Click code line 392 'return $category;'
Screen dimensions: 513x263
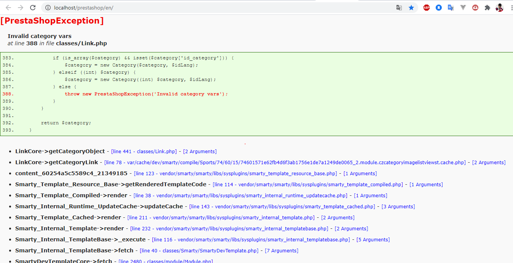[66, 123]
